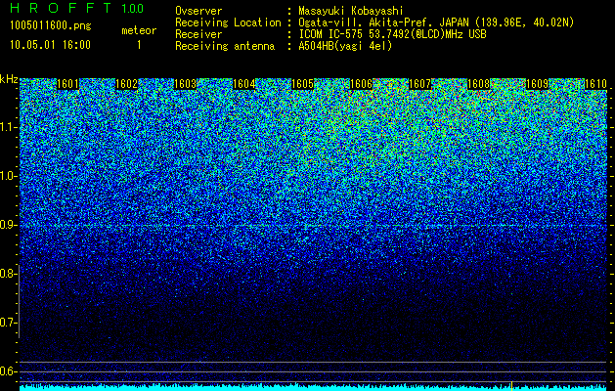This screenshot has height=391, width=615.
Task: Click the kHz axis unit label
Action: (9, 79)
